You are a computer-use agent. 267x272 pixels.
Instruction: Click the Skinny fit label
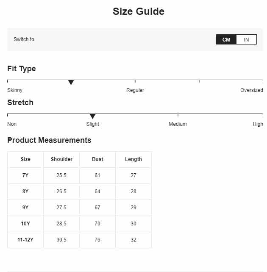pos(15,90)
